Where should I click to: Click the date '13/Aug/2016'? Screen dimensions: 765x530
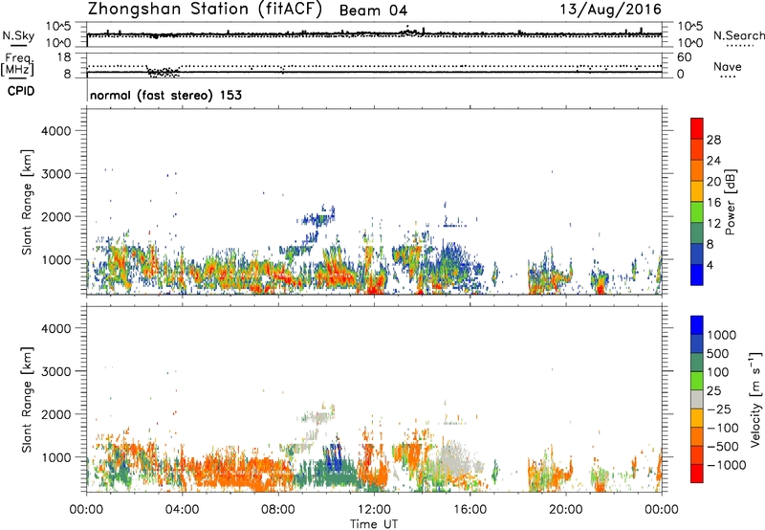[x=610, y=10]
